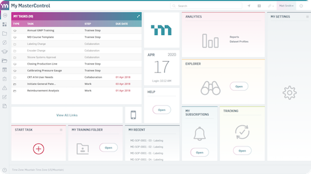Image resolution: width=311 pixels, height=174 pixels.
Task: Open the Labeling Change task
Action: coord(36,44)
